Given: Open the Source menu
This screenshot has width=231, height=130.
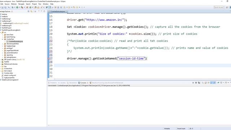Looking at the screenshot, I should (7, 4).
